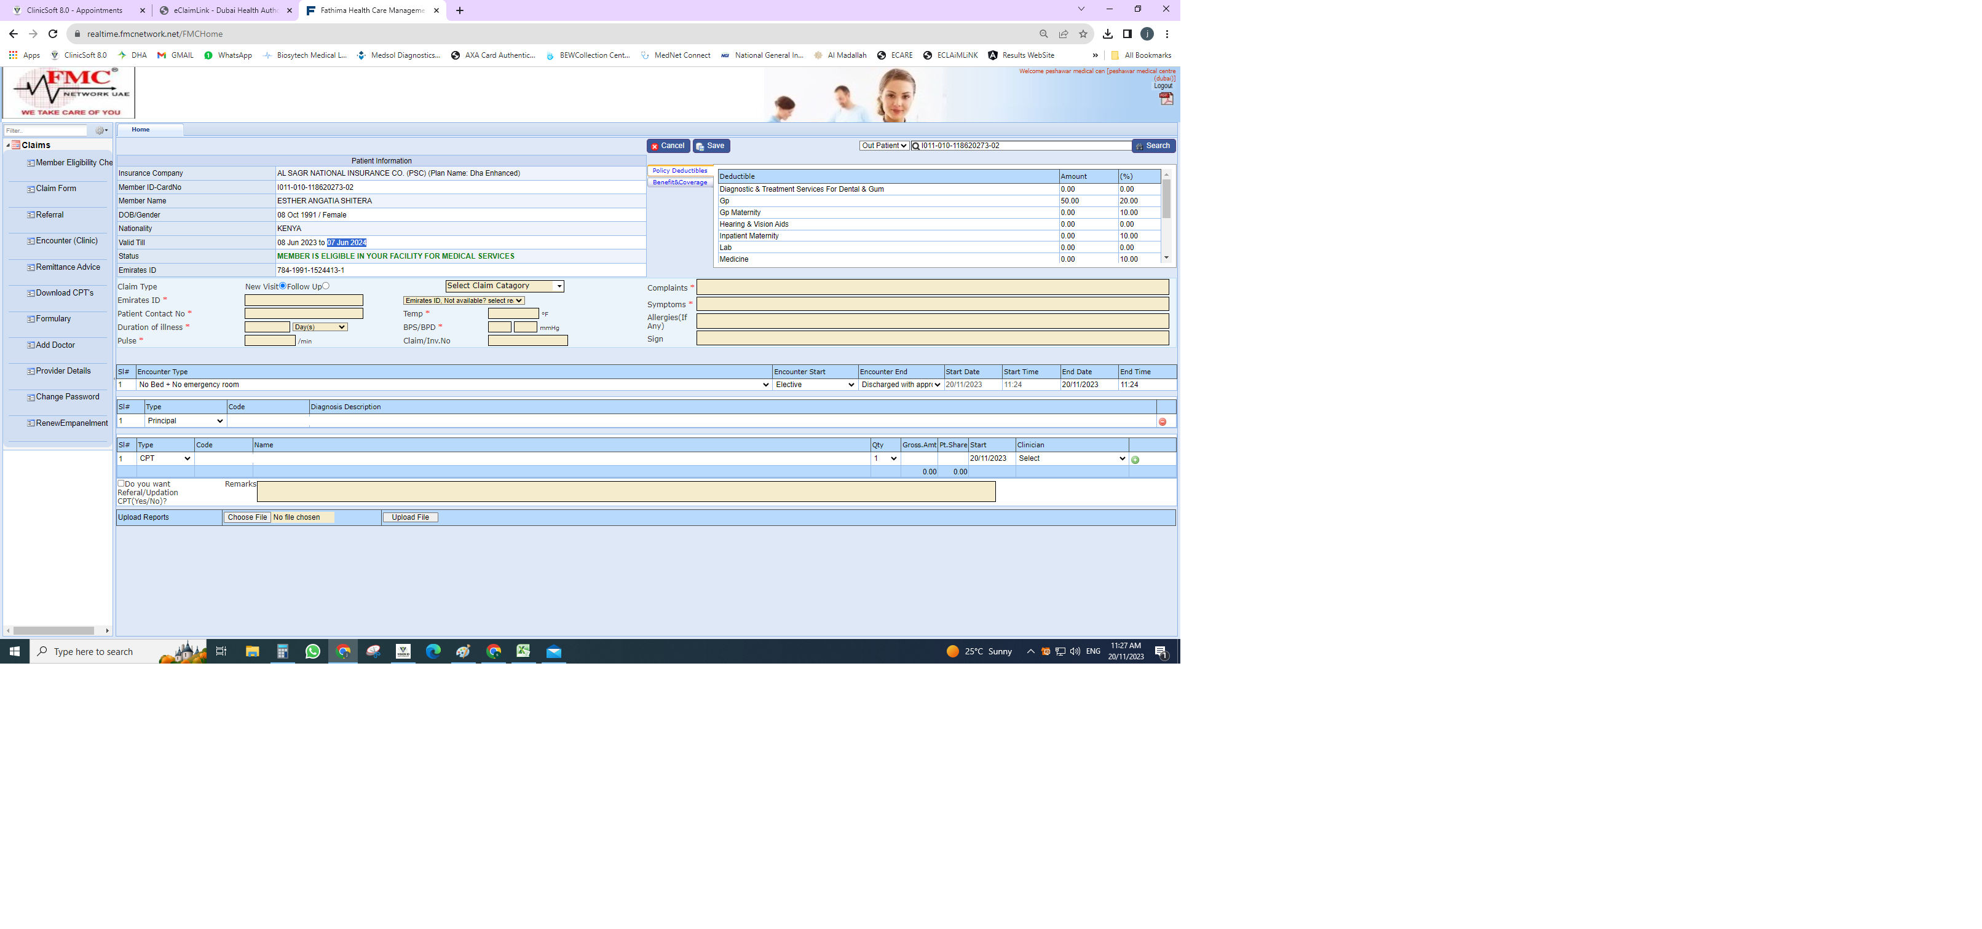Check the Referal/Updation CPT checkbox

120,484
